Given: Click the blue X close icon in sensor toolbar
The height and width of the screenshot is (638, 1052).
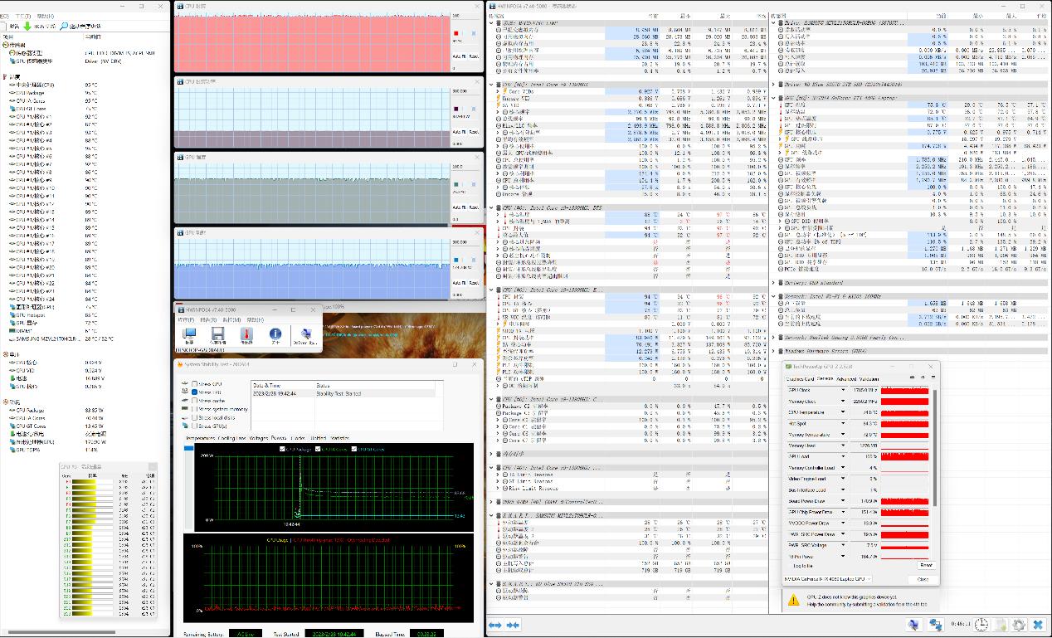Looking at the screenshot, I should [1037, 625].
